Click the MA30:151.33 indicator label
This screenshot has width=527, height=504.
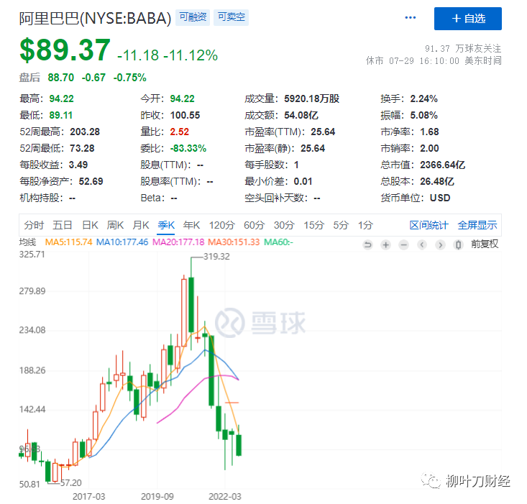[234, 242]
